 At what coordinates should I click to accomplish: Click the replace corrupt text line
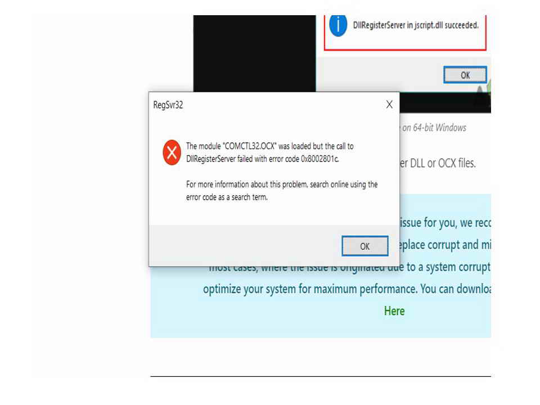tap(445, 245)
